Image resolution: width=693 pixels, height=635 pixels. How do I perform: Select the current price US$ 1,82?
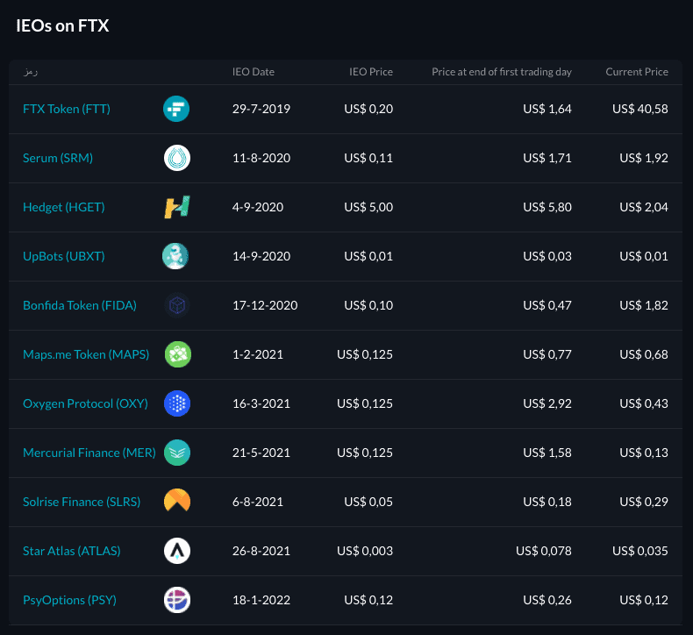644,305
